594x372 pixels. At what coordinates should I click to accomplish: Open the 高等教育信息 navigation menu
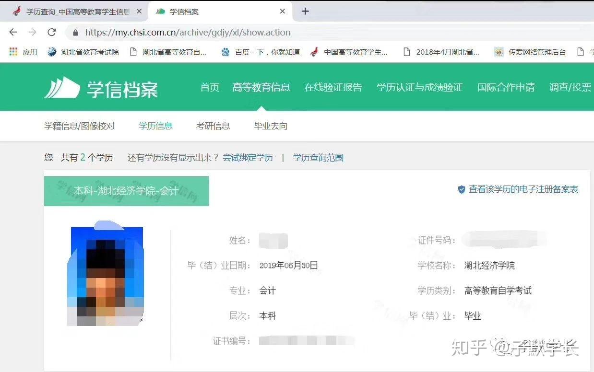(261, 87)
